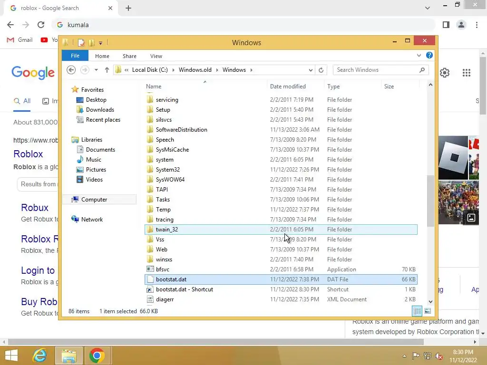Screen dimensions: 487x365
Task: Open Videos library
Action: point(94,179)
